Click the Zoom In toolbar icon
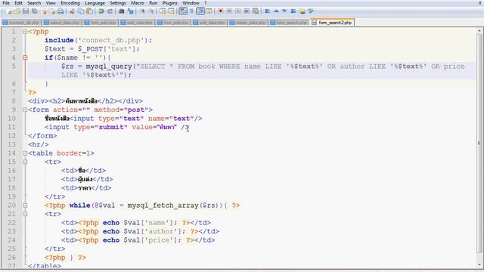 [x=142, y=11]
